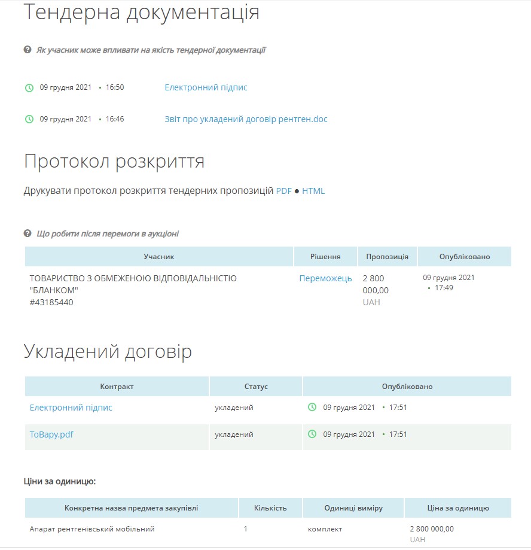Image resolution: width=531 pixels, height=550 pixels.
Task: Click the 'Тендерна документація' heading
Action: (141, 13)
